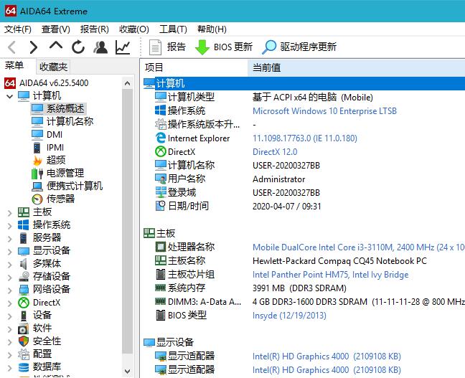Select 便携式计算机 in the tree
Image resolution: width=465 pixels, height=378 pixels.
tap(67, 186)
